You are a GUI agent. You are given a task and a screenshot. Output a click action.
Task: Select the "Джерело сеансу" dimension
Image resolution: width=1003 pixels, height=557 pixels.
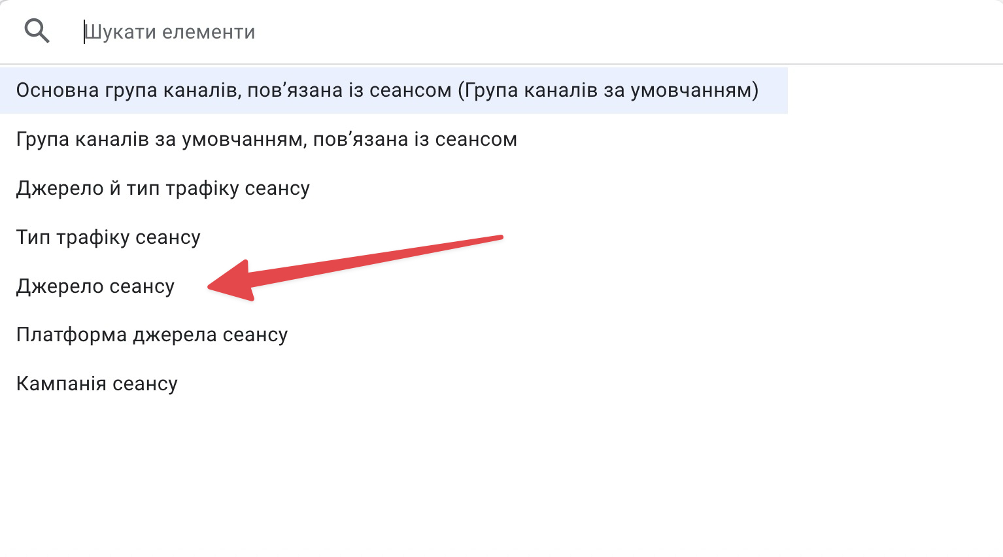tap(95, 286)
